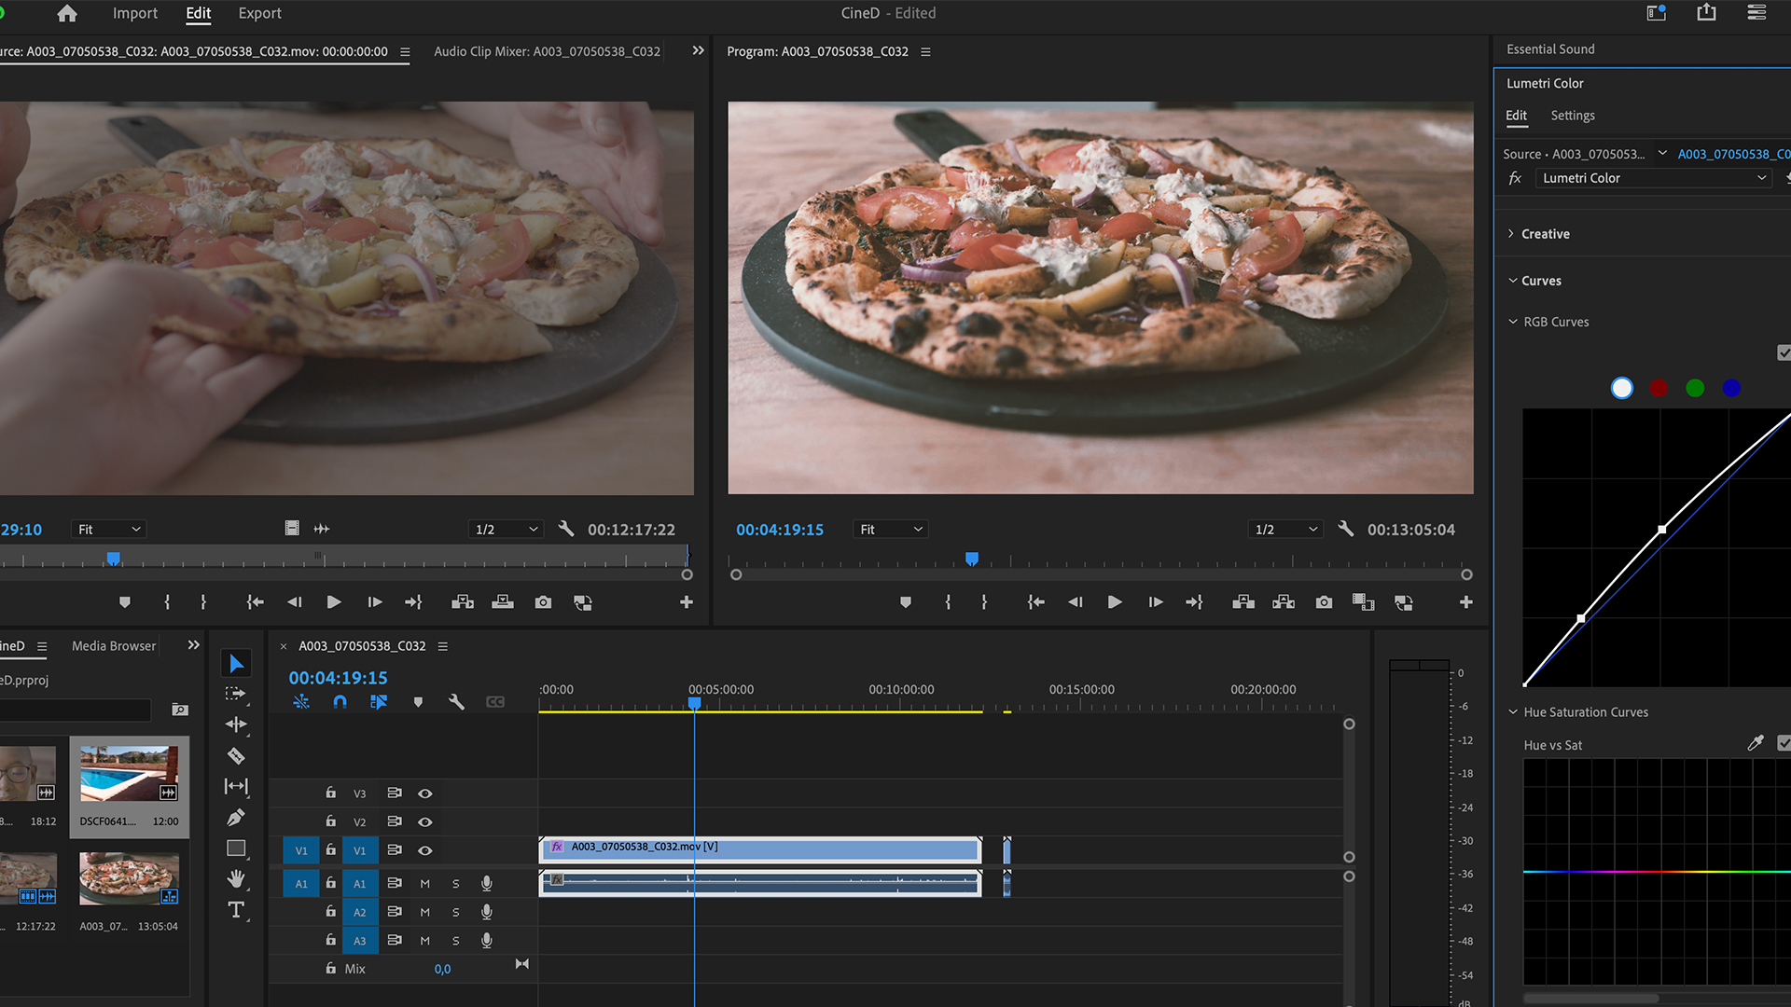
Task: Collapse the RGB Curves section
Action: 1513,322
